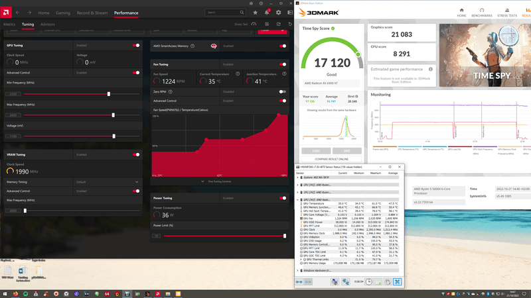Open favorites via the star icon
The width and height of the screenshot is (531, 298).
coord(256,13)
